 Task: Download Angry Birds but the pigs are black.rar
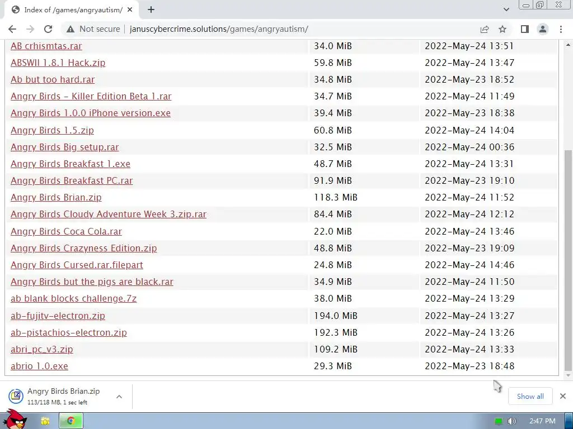pos(92,282)
